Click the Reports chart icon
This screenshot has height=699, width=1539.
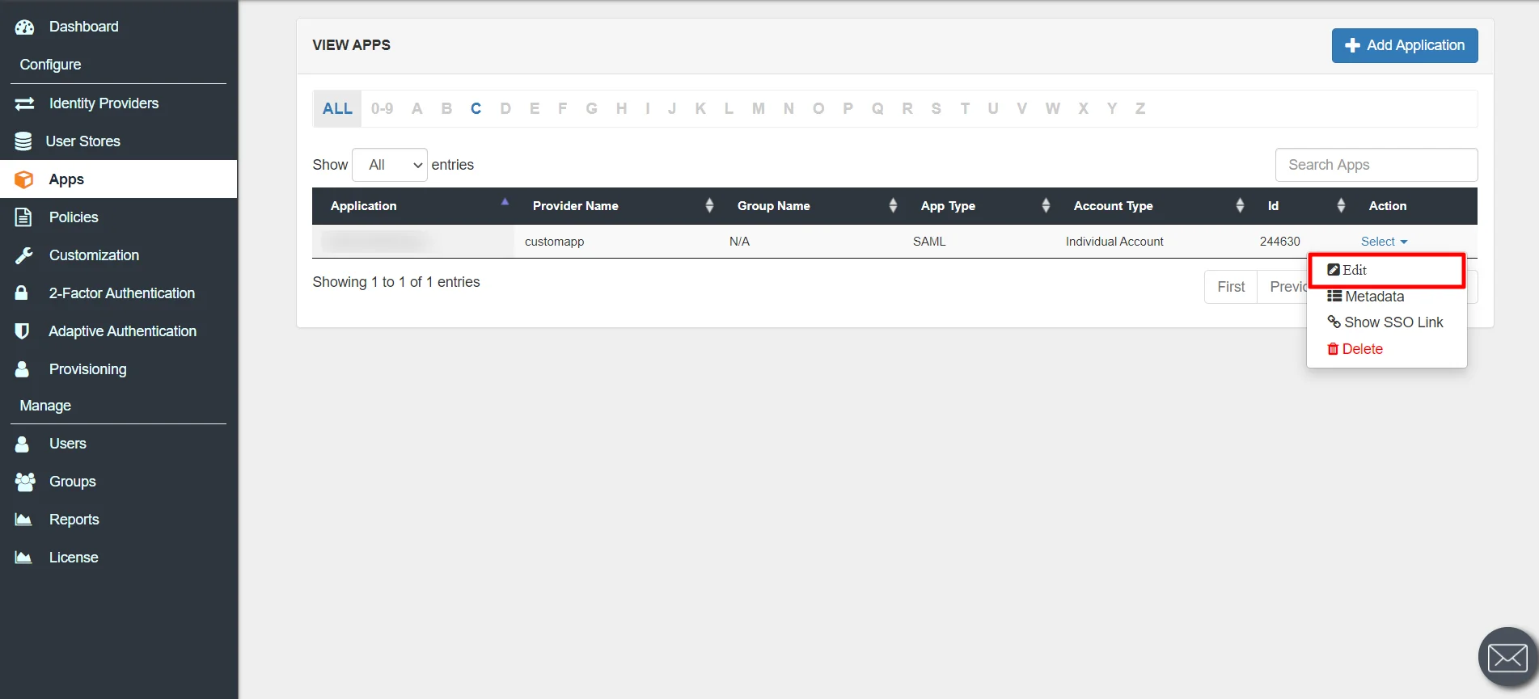point(23,520)
